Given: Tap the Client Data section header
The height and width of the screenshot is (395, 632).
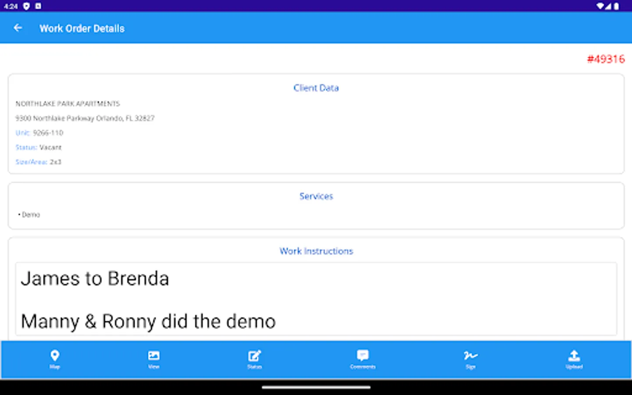Looking at the screenshot, I should (x=316, y=88).
